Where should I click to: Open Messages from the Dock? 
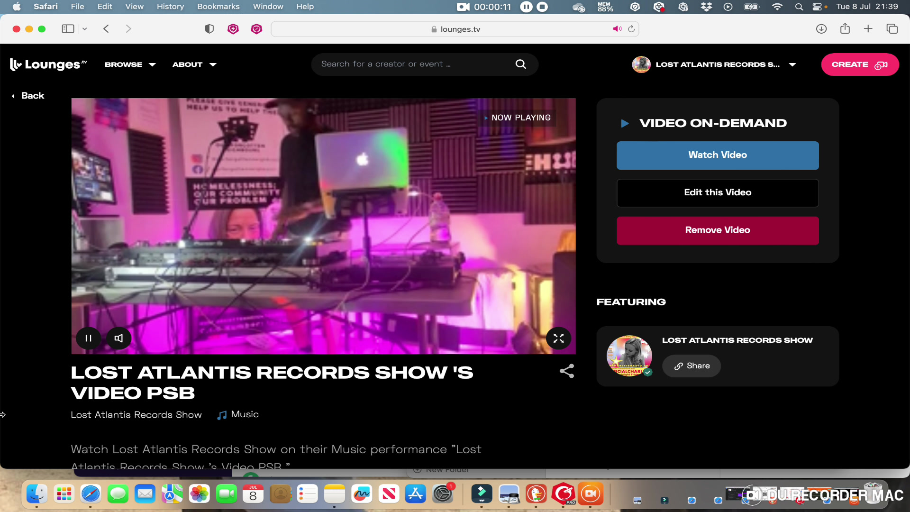[x=118, y=494]
